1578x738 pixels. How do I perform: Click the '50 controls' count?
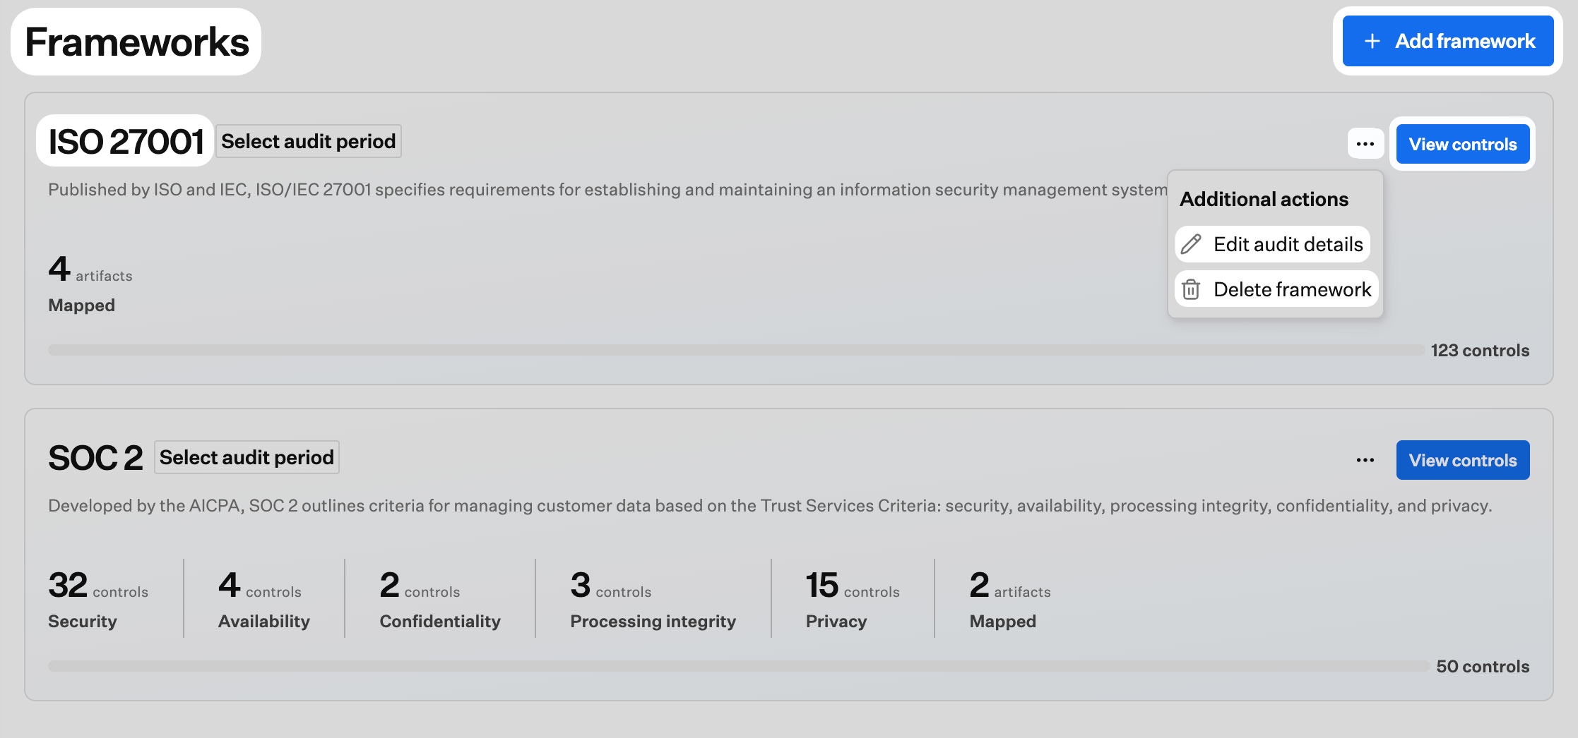1483,666
